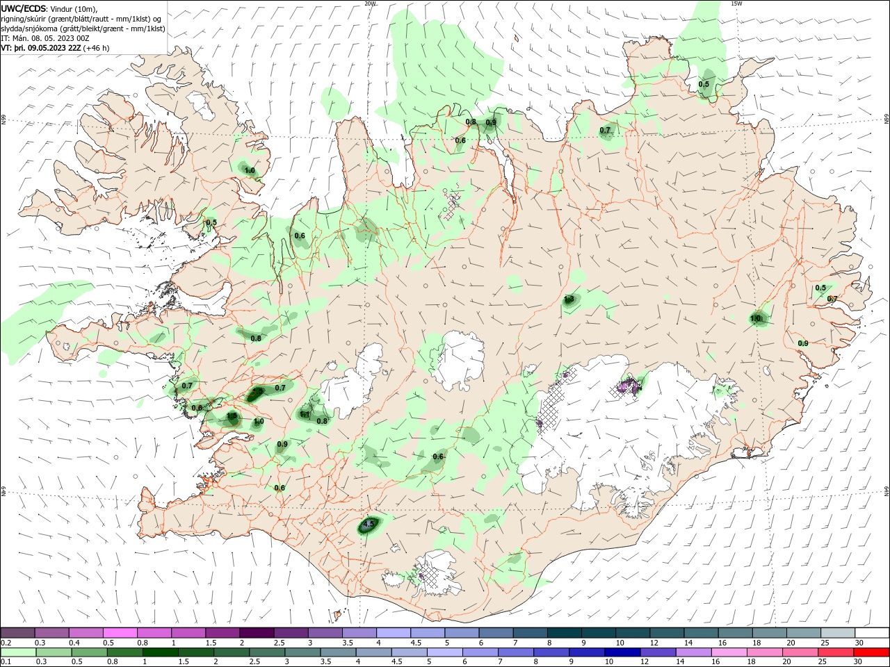Pick the royal blue 8 swatch in rain scale
Screen dimensions: 890x667
(551, 652)
